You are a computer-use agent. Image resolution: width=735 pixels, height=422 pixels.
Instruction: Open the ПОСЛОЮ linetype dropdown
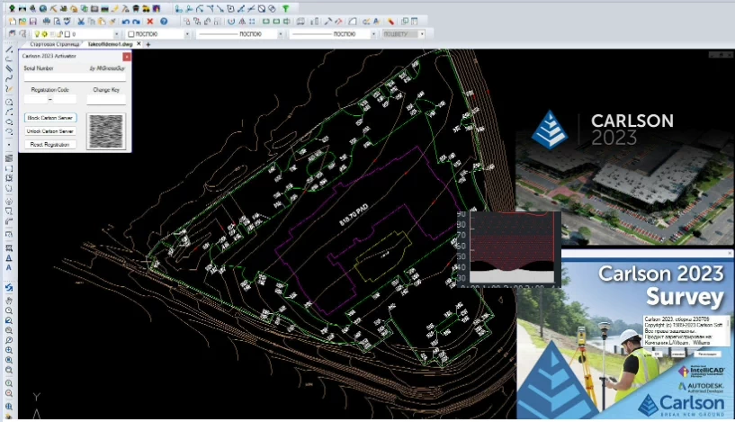click(281, 34)
